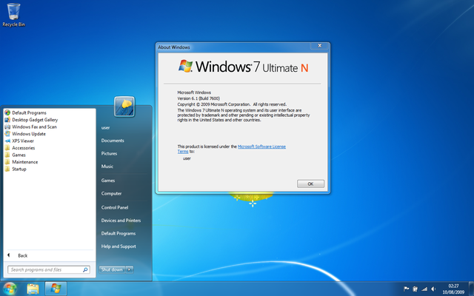The image size is (474, 296).
Task: Open Documents from the Start menu
Action: pyautogui.click(x=113, y=141)
